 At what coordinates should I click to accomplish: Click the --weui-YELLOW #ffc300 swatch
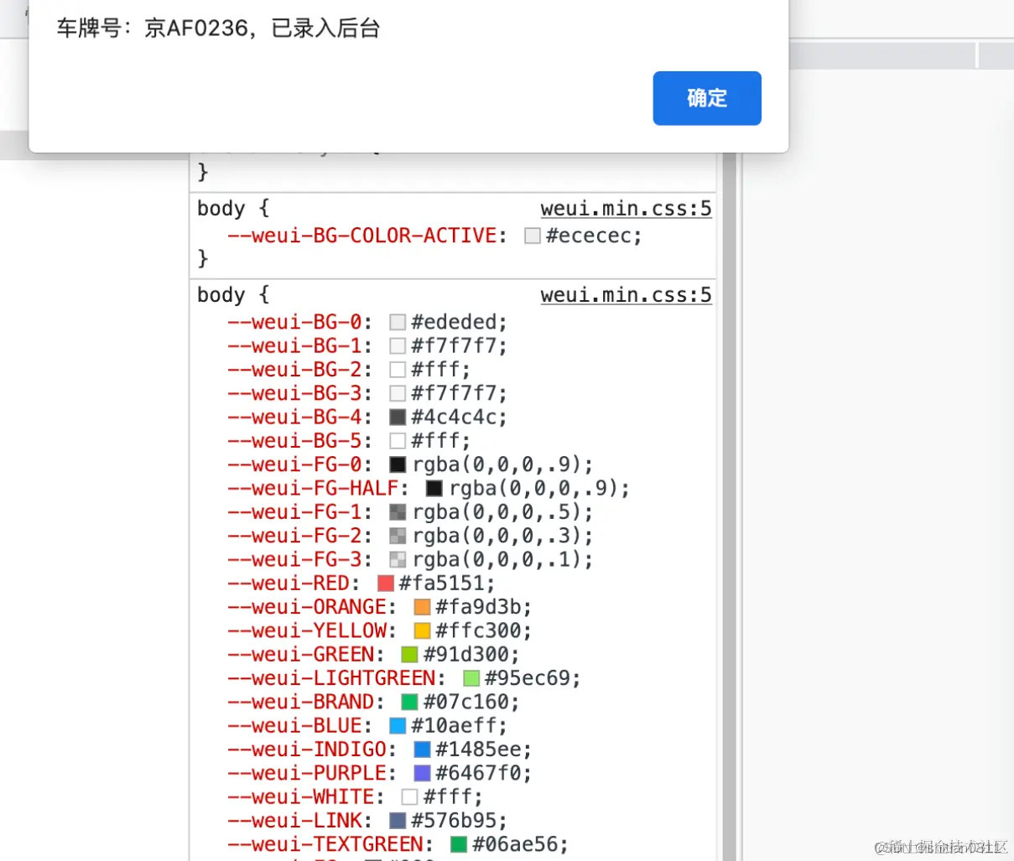pos(422,630)
